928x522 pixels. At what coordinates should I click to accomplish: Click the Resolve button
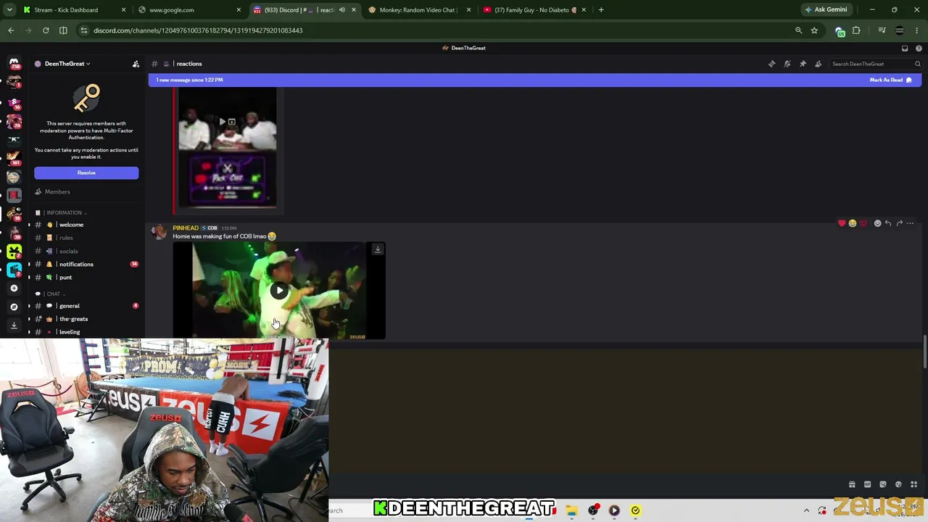[x=86, y=173]
